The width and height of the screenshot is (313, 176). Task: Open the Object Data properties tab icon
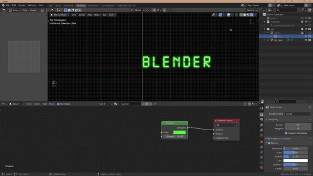tap(262, 162)
